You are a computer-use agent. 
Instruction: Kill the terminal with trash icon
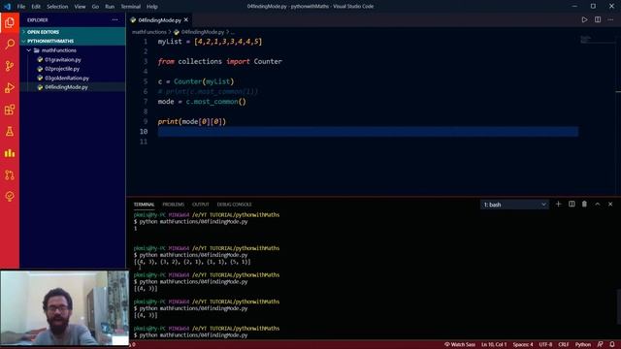pyautogui.click(x=584, y=205)
